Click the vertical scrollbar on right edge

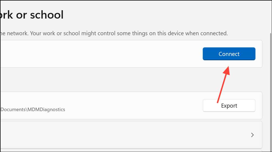(x=271, y=91)
